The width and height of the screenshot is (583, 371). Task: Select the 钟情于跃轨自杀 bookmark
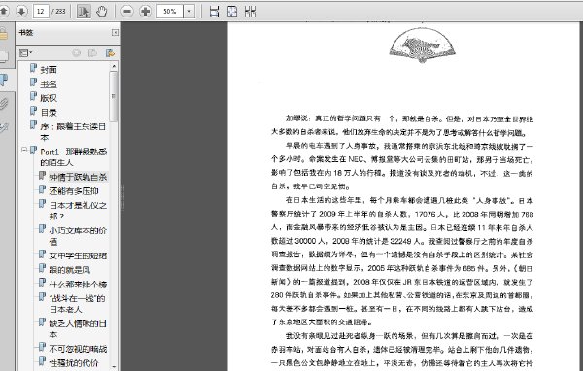78,177
